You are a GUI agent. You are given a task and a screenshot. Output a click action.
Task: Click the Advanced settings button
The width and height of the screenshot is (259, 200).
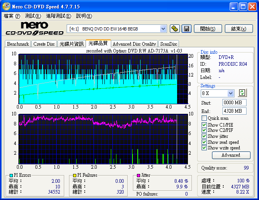(x=231, y=155)
